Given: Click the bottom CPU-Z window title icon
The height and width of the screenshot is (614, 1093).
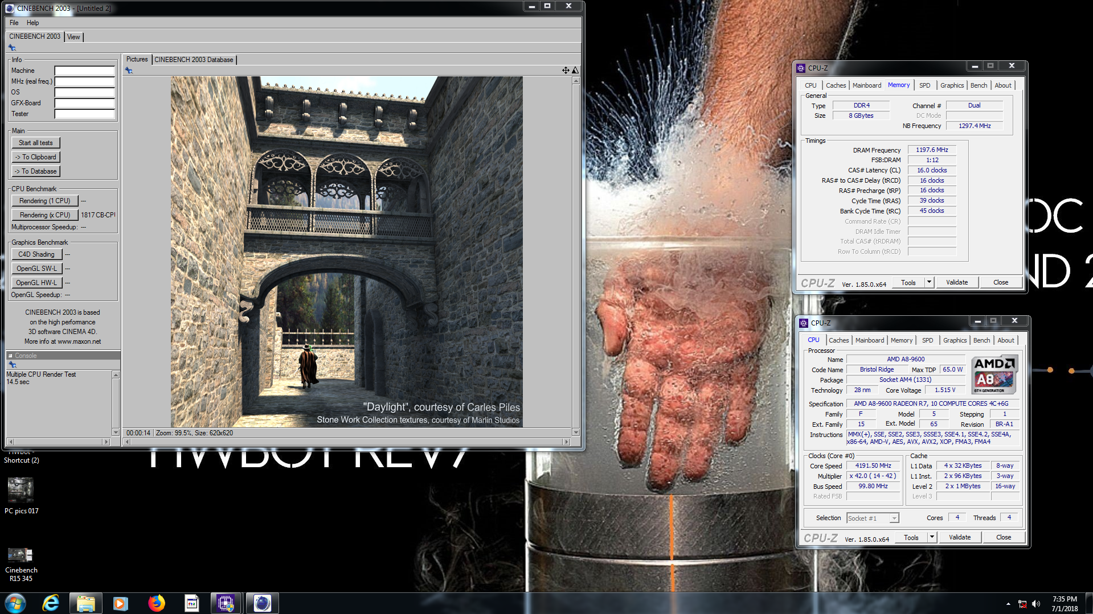Looking at the screenshot, I should pos(804,323).
